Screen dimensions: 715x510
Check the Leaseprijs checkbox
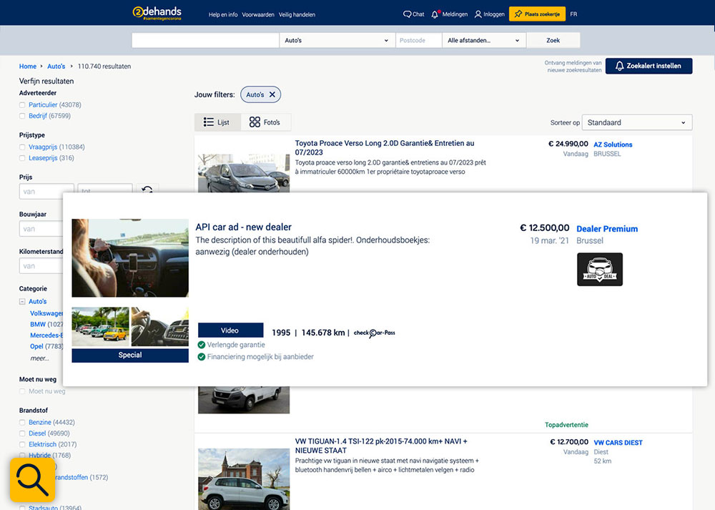tap(22, 158)
